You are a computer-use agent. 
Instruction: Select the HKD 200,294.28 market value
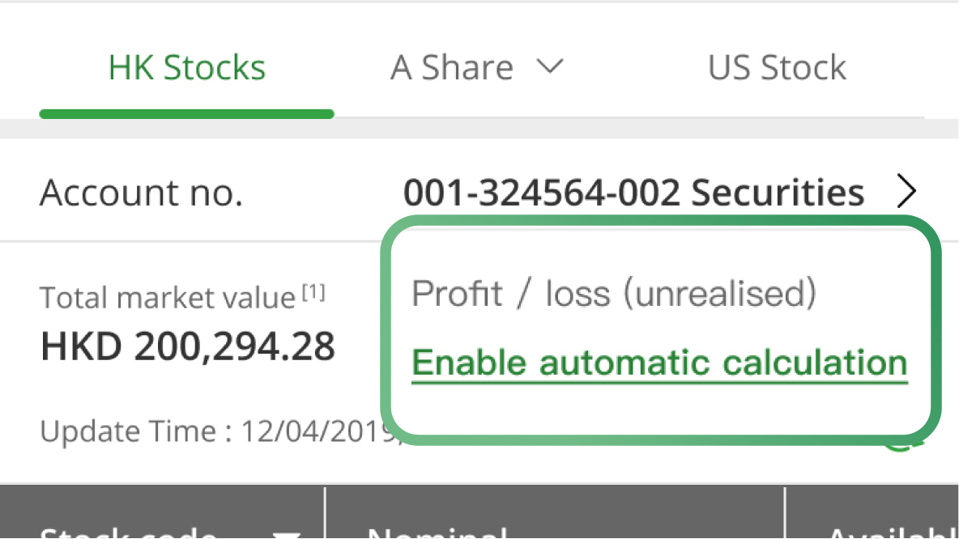(188, 347)
